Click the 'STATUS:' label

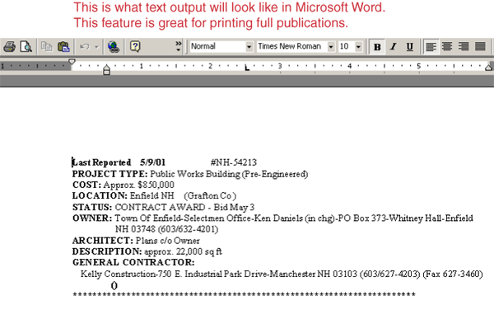92,207
